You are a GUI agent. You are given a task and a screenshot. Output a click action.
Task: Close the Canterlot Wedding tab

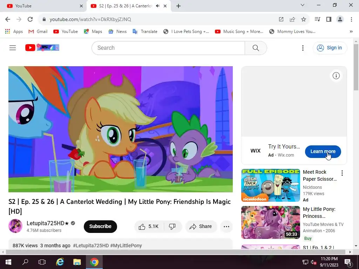[x=165, y=6]
